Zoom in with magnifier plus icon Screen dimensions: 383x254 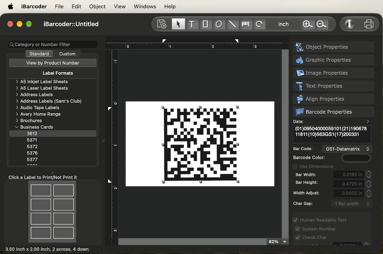[x=307, y=24]
